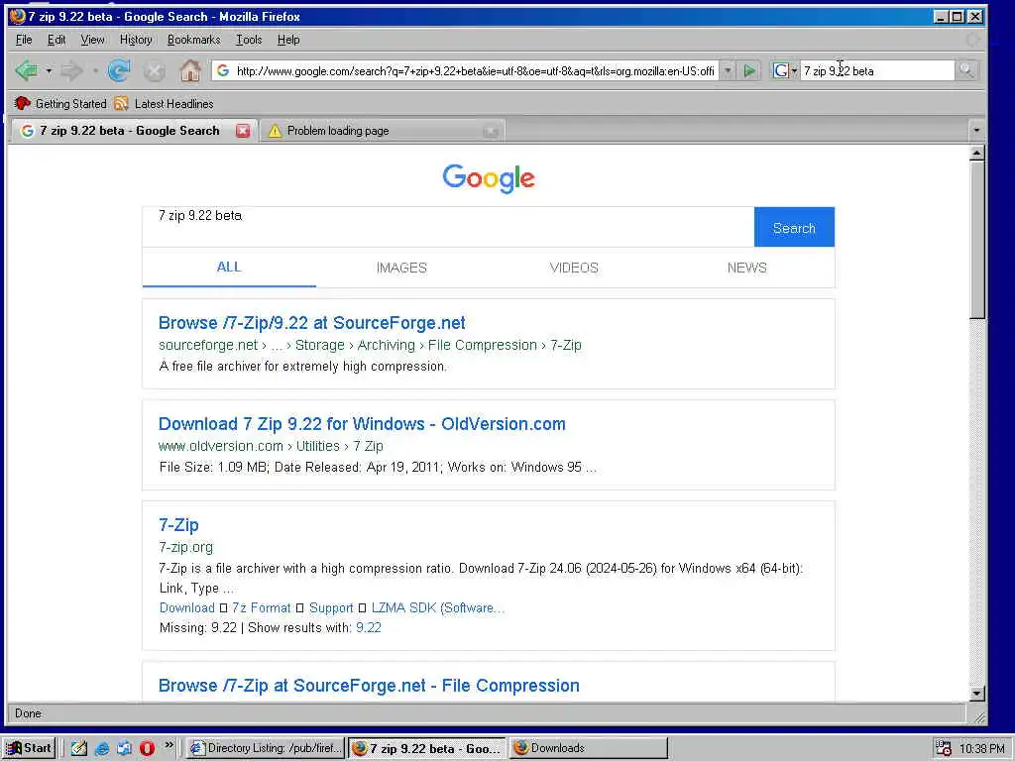The height and width of the screenshot is (761, 1015).
Task: Close the Problem loading page tab
Action: pyautogui.click(x=492, y=132)
